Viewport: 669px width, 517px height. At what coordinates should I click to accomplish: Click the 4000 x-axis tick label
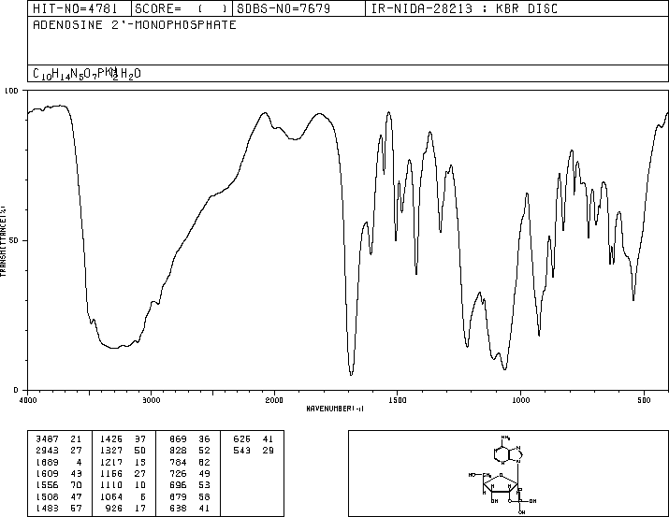coord(28,400)
